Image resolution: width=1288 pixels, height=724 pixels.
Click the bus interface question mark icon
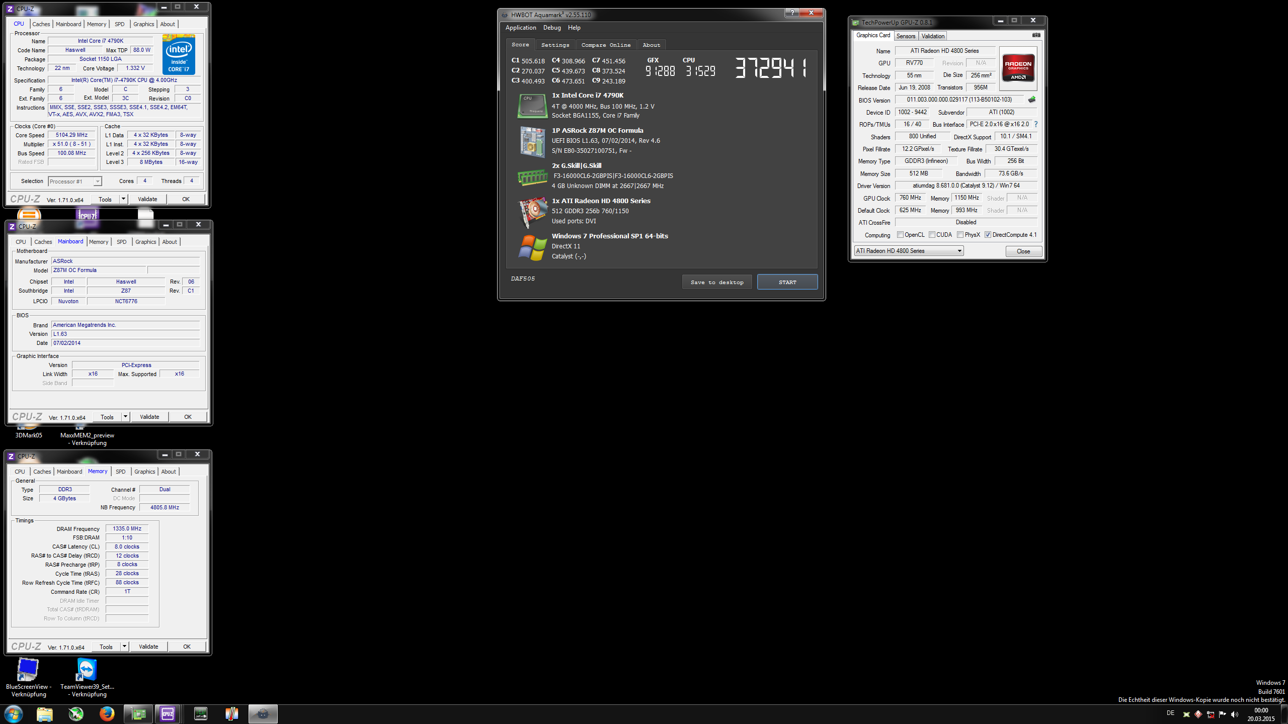[x=1035, y=124]
